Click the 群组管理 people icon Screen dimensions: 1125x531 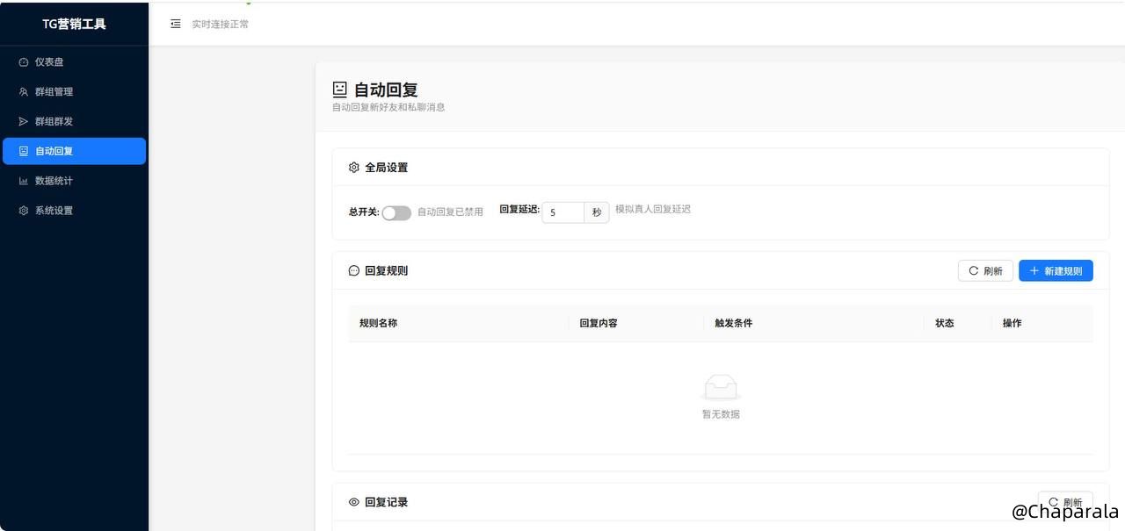[24, 92]
